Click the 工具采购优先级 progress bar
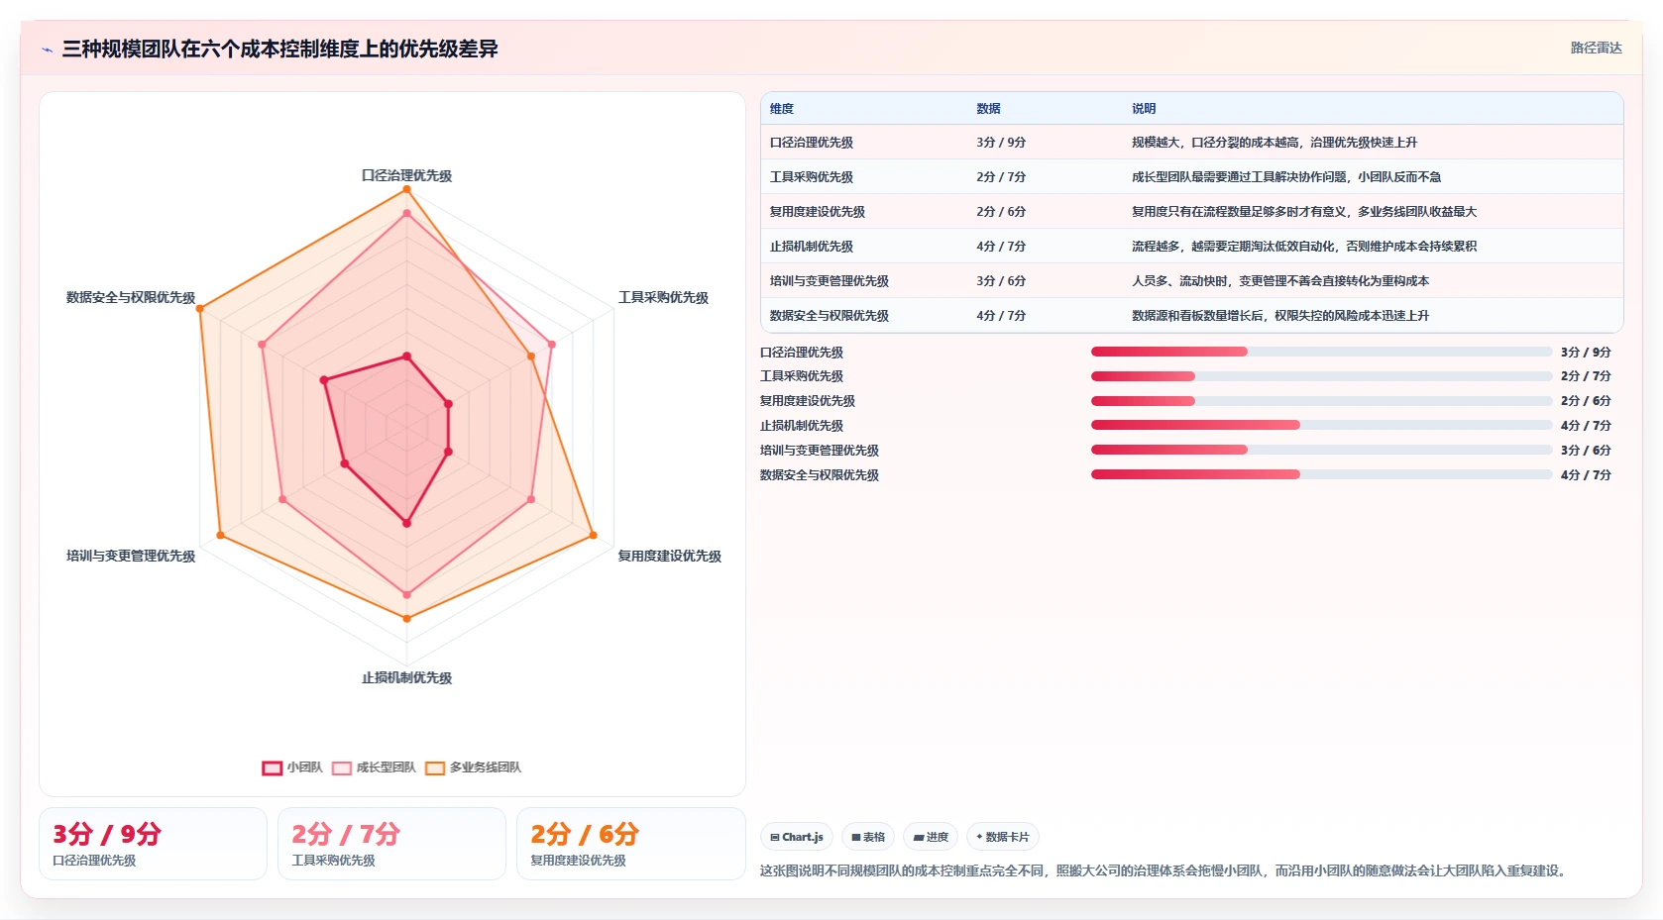 pos(1321,376)
